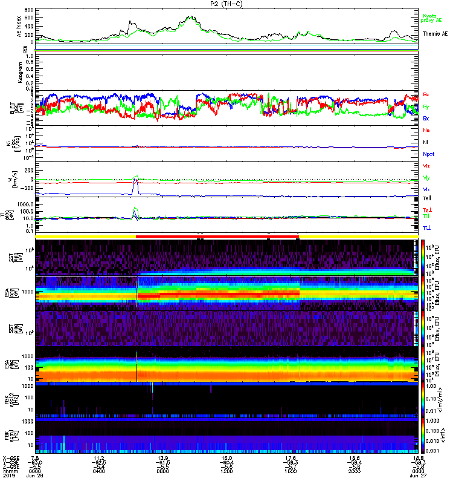Click the Keogram panel axis label
The image size is (453, 484).
click(x=20, y=72)
